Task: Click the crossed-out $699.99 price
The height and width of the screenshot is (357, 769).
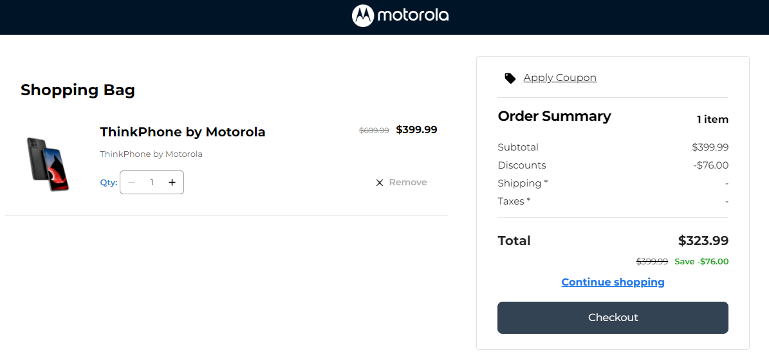Action: tap(374, 131)
